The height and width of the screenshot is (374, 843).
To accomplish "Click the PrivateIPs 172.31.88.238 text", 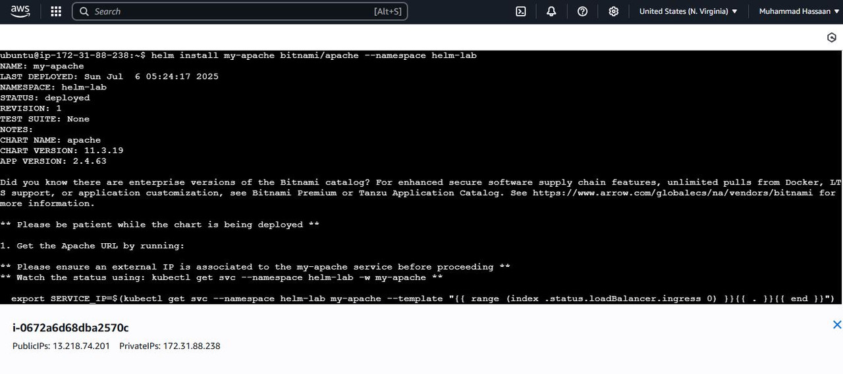I will 170,346.
